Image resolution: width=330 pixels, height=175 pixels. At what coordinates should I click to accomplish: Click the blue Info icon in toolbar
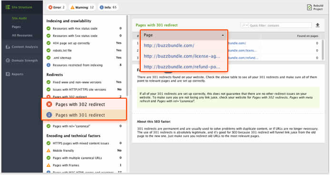point(101,7)
